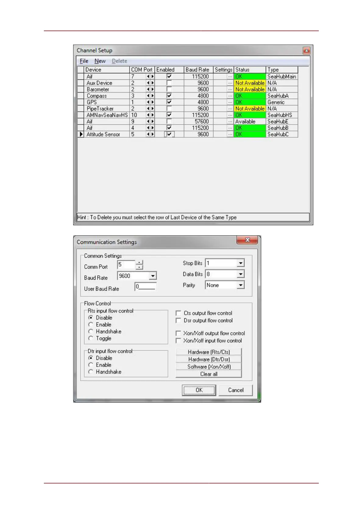This screenshot has width=363, height=514.
Task: Select the Attitude Sensor row marker
Action: click(81, 134)
